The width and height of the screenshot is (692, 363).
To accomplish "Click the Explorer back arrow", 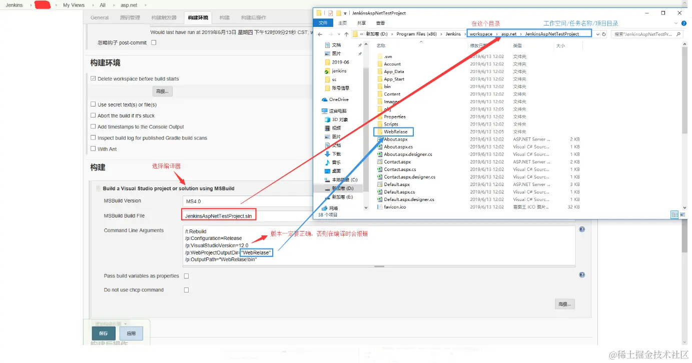I will pyautogui.click(x=320, y=34).
